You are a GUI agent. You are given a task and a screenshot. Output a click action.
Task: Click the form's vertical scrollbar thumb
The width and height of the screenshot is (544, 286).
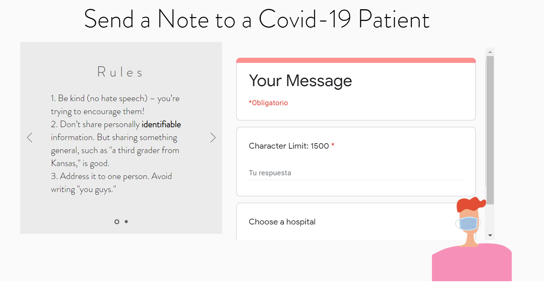pos(490,130)
